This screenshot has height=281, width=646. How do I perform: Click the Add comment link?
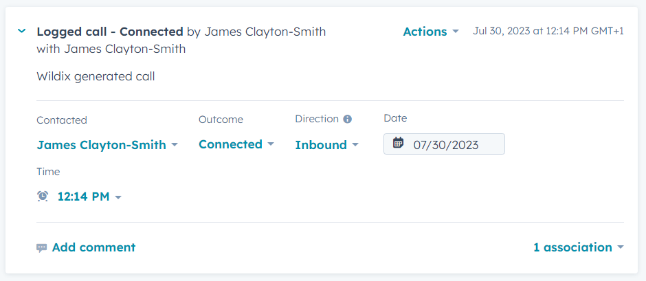[93, 247]
